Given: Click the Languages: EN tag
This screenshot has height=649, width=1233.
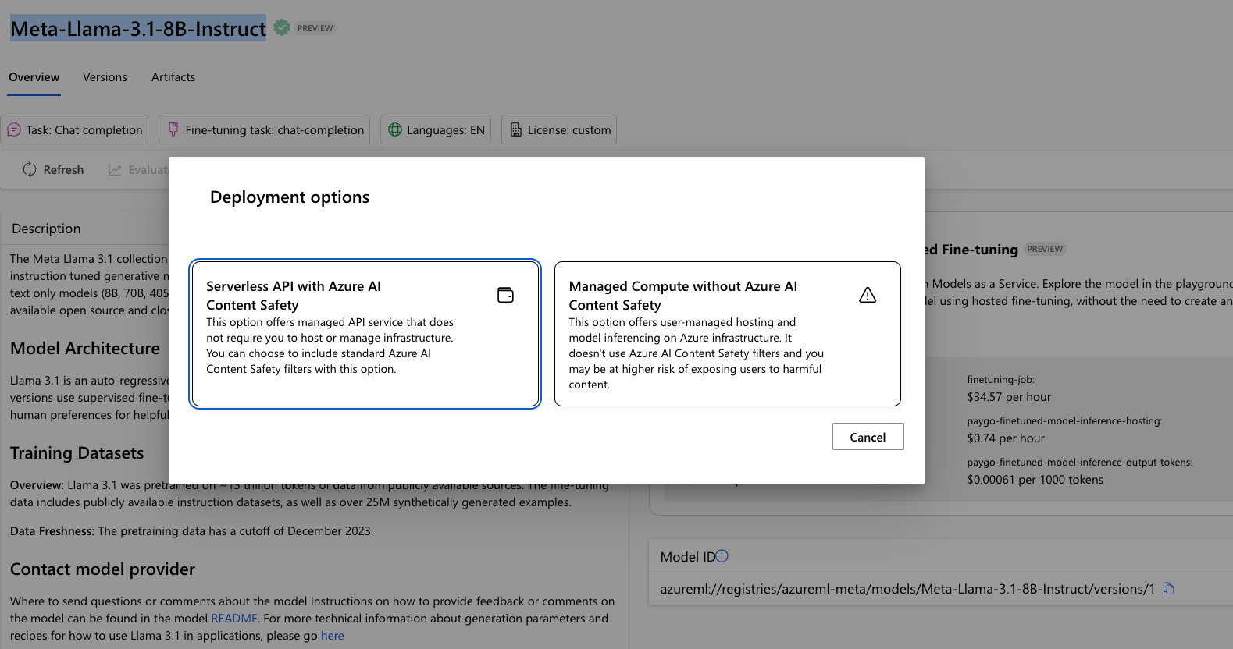Looking at the screenshot, I should click(436, 129).
